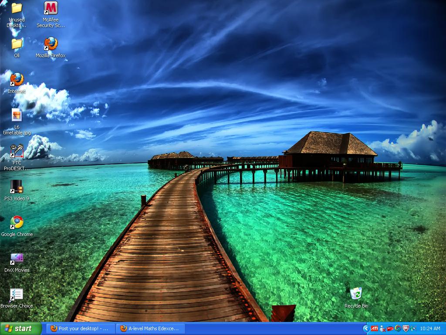Image resolution: width=446 pixels, height=335 pixels.
Task: Click the green tray icon beside the clock
Action: (x=413, y=328)
